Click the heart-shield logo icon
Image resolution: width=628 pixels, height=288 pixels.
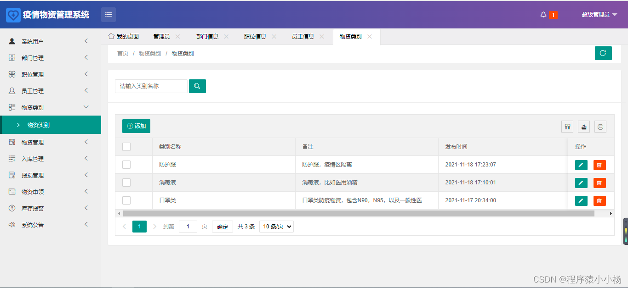point(13,15)
